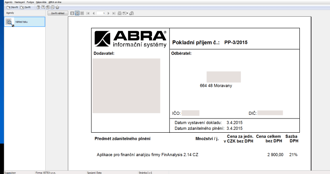Click Firma: XETEX s.r.o. in status bar
Viewport: 330px width, 174px height.
click(x=46, y=172)
